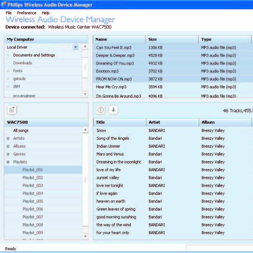
Task: Select the track Indian Ummer
Action: (108, 147)
